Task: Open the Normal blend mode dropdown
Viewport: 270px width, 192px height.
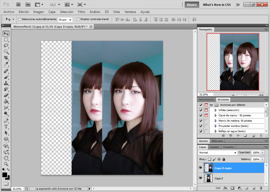Action: point(218,152)
